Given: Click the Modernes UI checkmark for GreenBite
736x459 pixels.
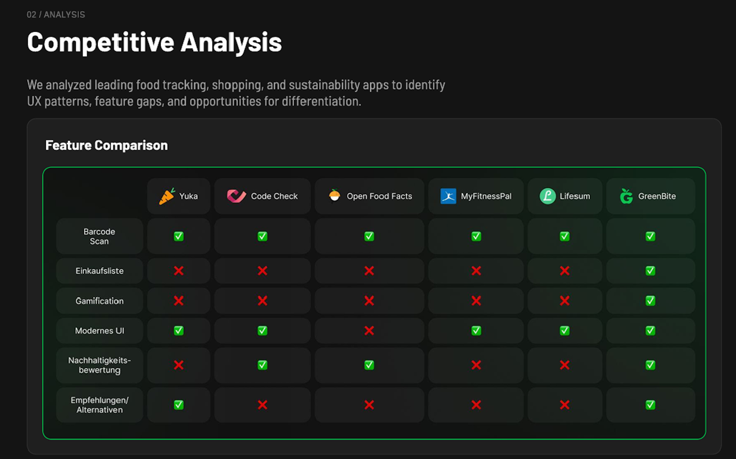Looking at the screenshot, I should [x=651, y=331].
